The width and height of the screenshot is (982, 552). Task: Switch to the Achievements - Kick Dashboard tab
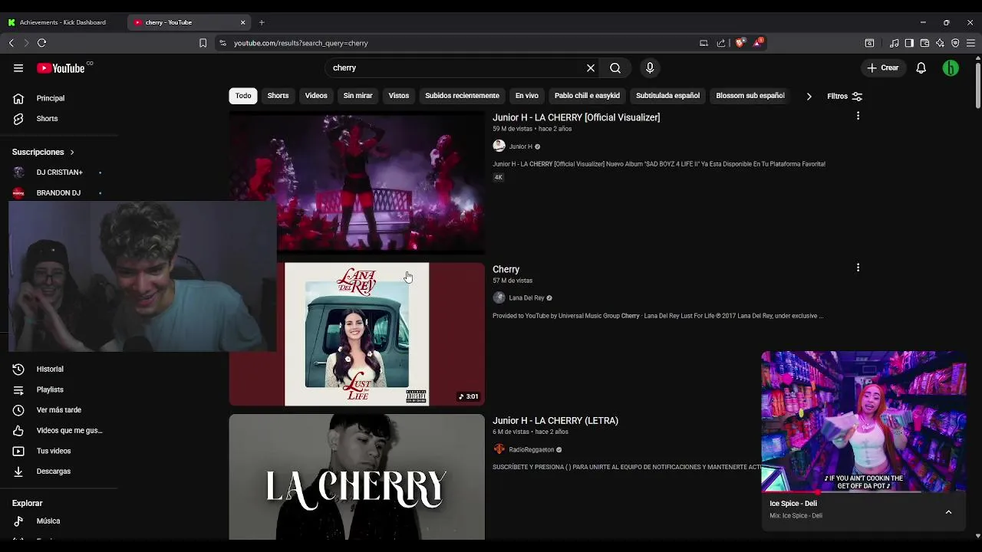click(x=62, y=22)
